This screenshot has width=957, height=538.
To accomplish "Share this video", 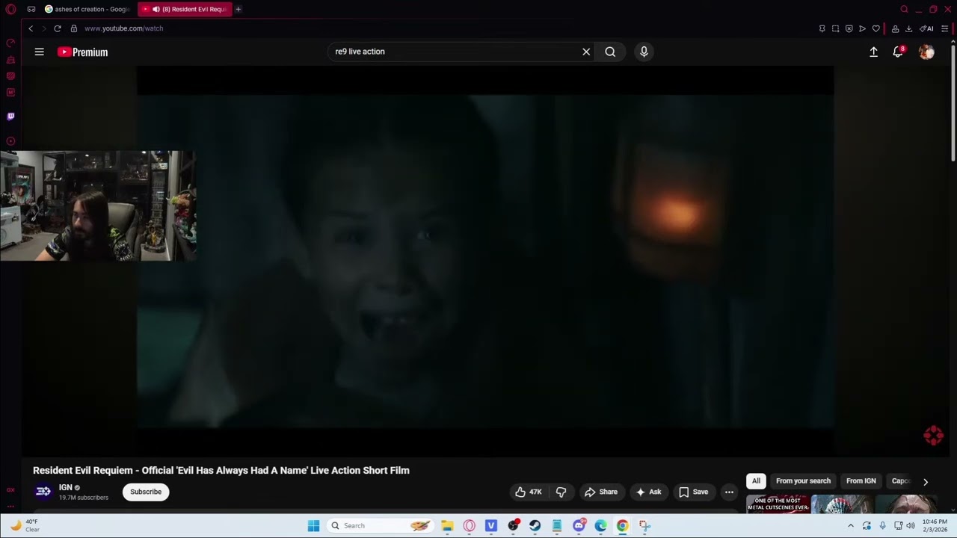I will click(x=601, y=492).
